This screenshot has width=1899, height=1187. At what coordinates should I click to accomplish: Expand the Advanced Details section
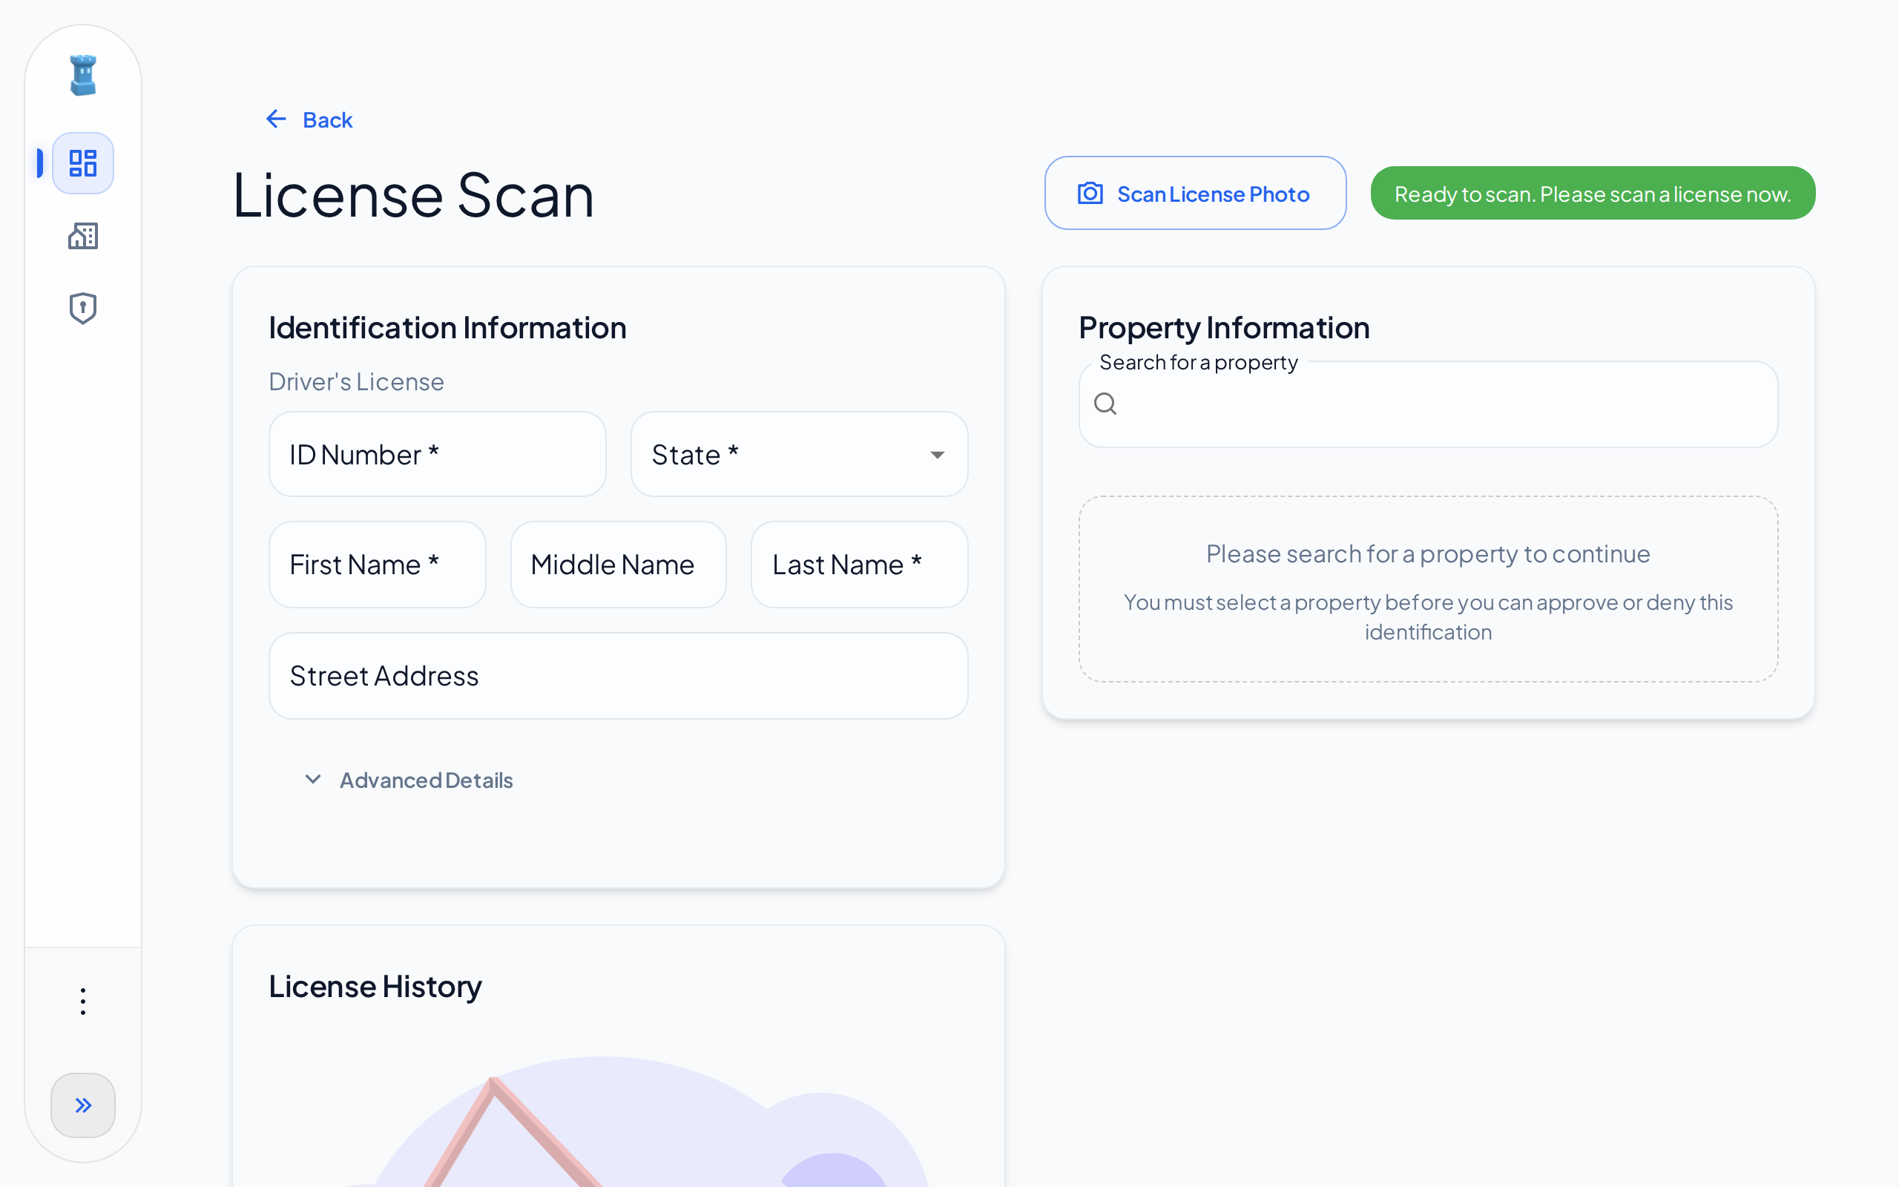[x=408, y=780]
